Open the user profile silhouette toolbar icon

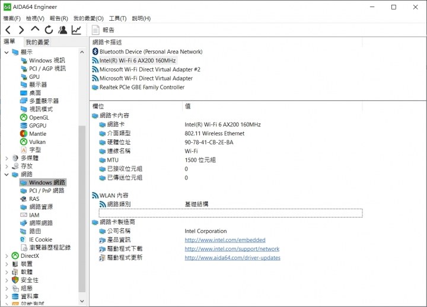63,30
